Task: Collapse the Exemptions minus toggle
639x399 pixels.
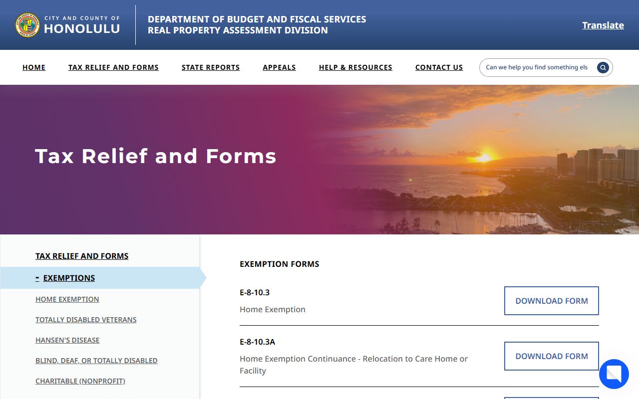Action: (x=37, y=278)
